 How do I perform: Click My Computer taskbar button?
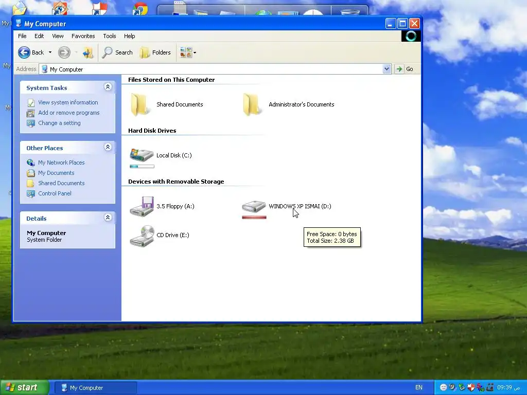coord(95,388)
